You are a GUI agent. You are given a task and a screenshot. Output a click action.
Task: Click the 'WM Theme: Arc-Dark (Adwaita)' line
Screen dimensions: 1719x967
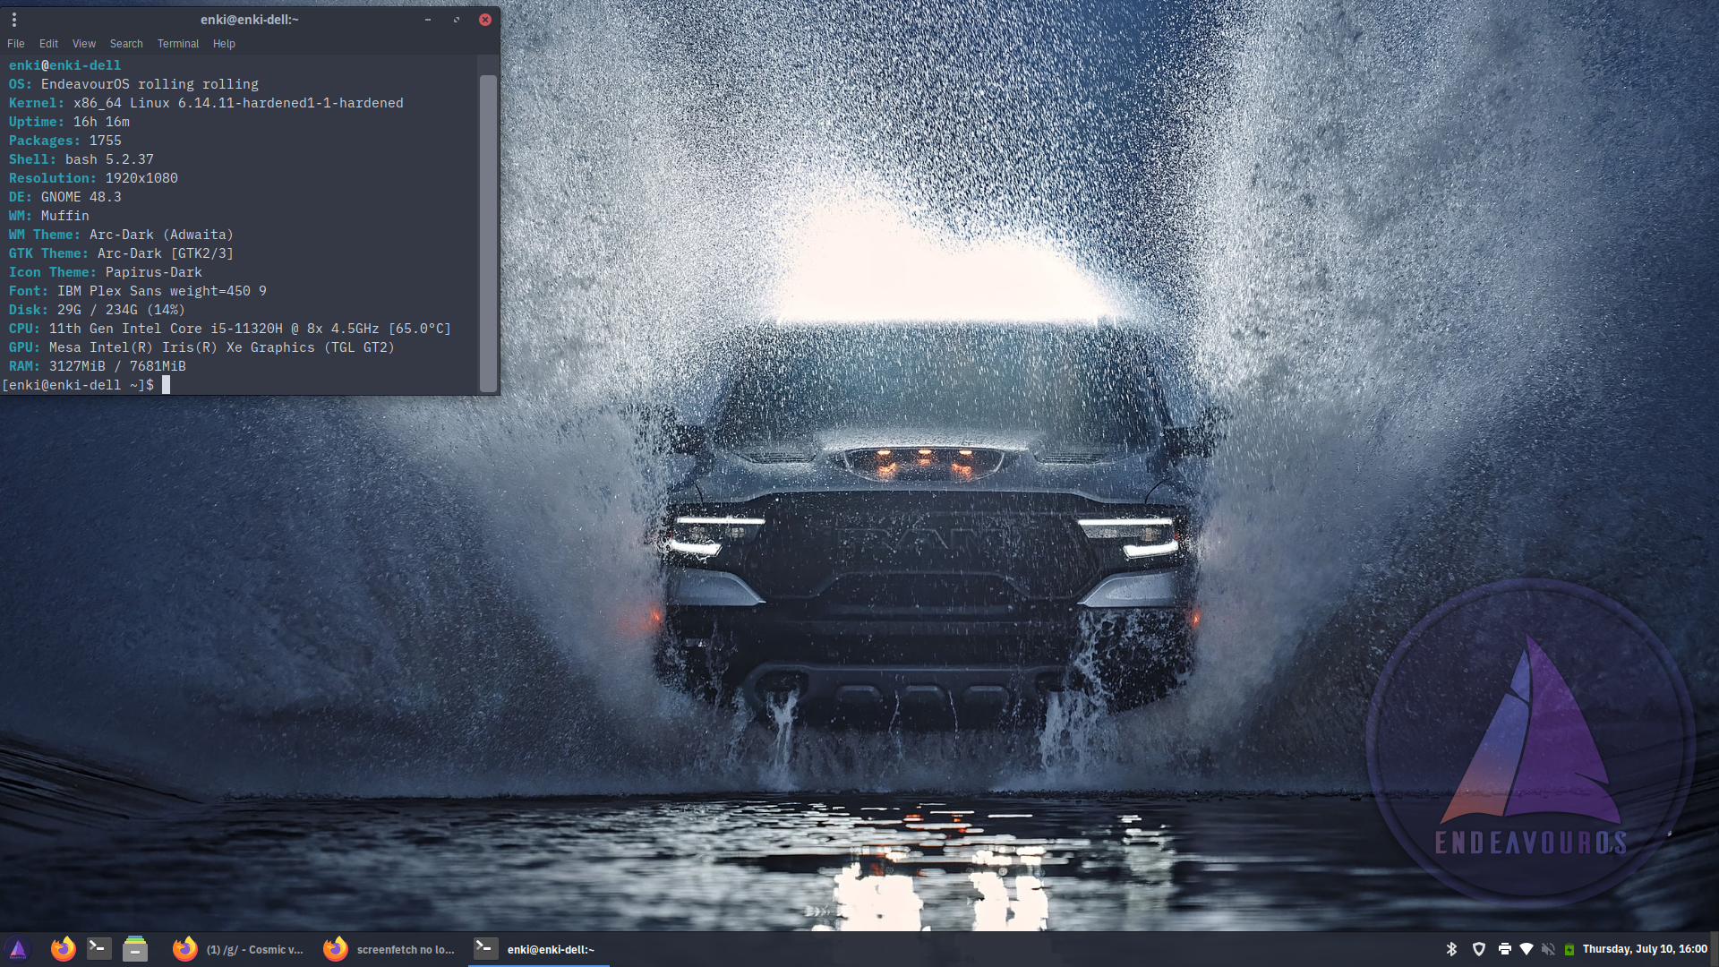121,235
